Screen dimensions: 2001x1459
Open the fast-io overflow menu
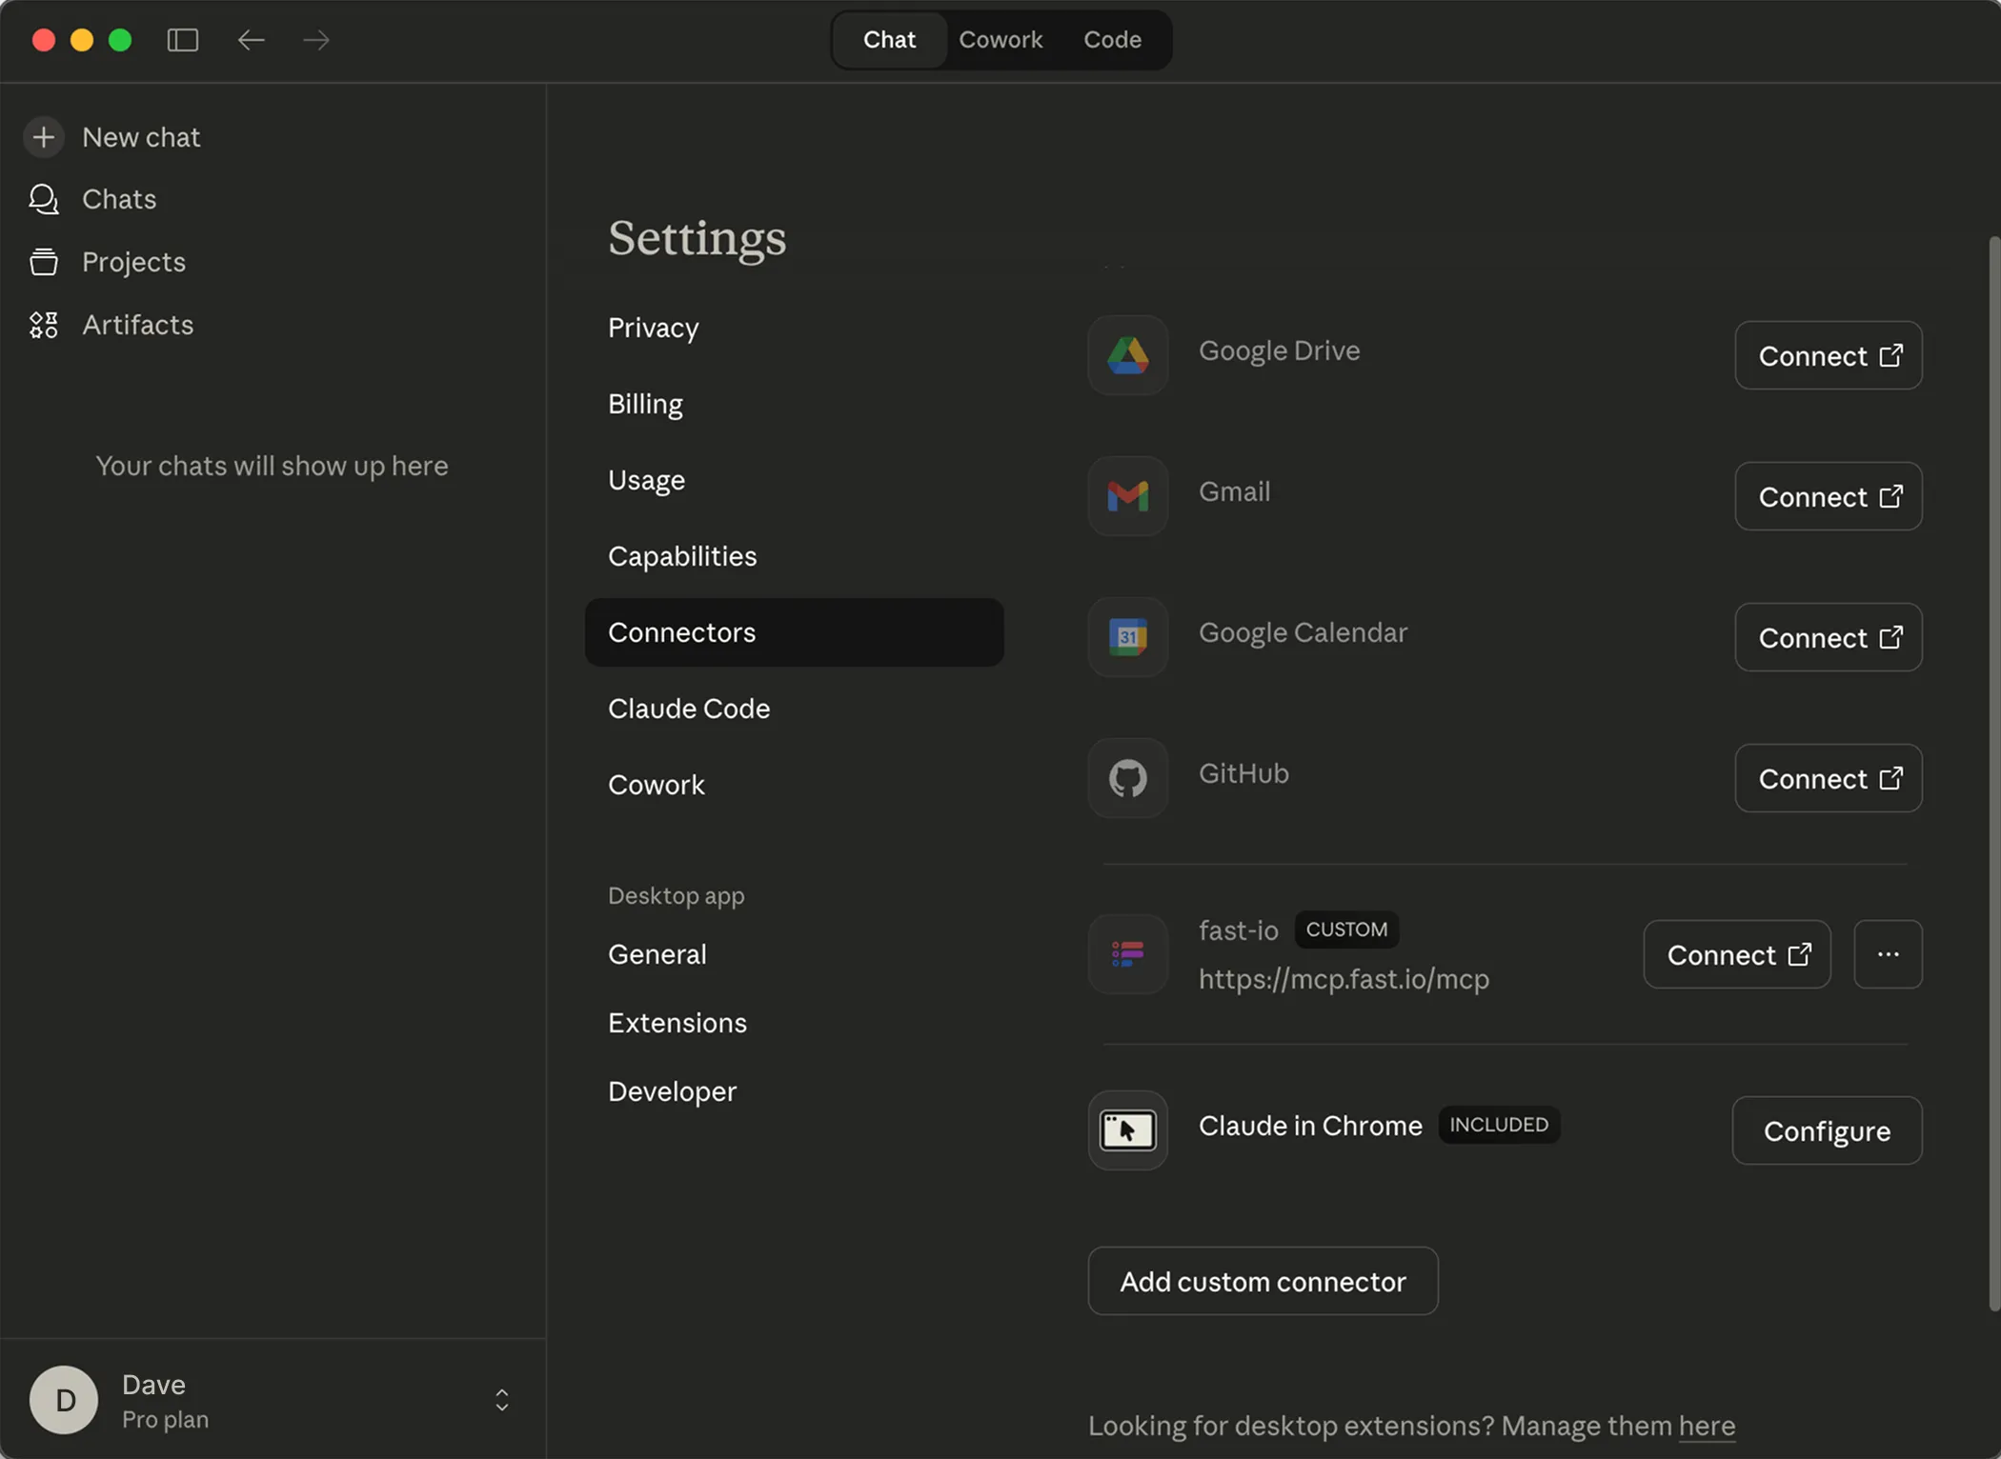(x=1888, y=954)
